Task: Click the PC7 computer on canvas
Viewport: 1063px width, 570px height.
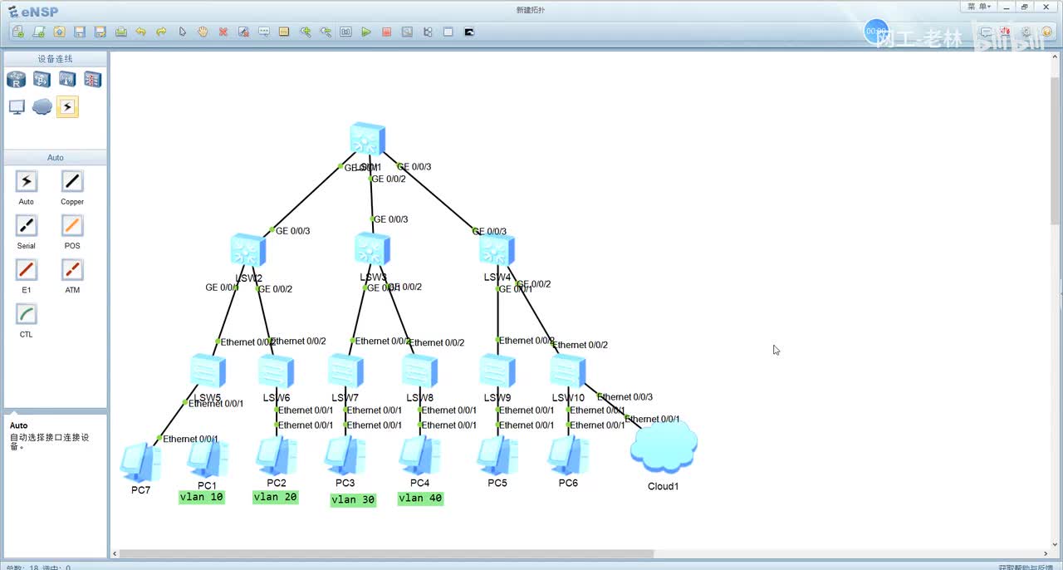Action: click(140, 463)
